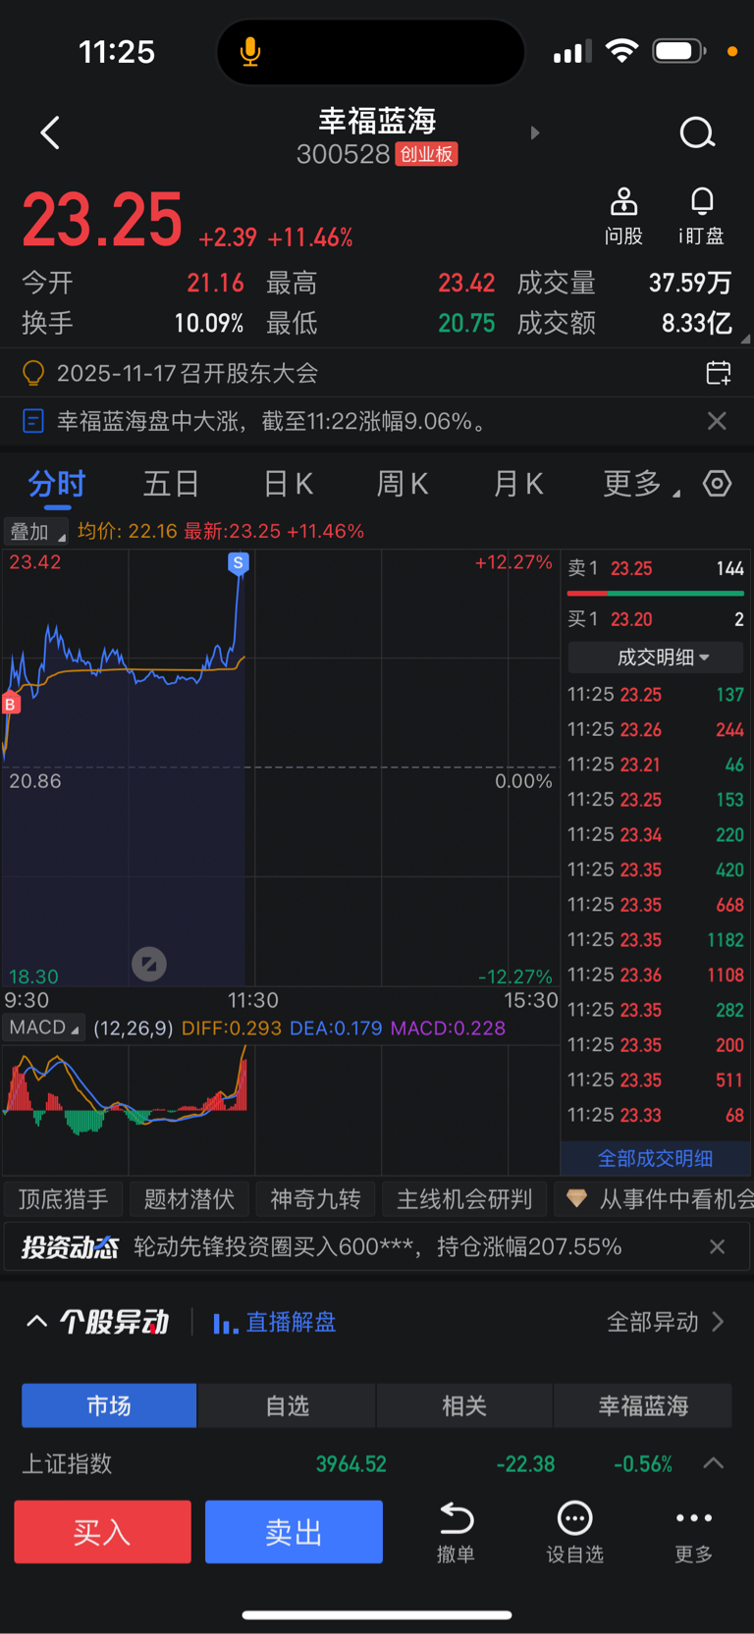
Task: Tap the intraday price chart area
Action: (281, 767)
